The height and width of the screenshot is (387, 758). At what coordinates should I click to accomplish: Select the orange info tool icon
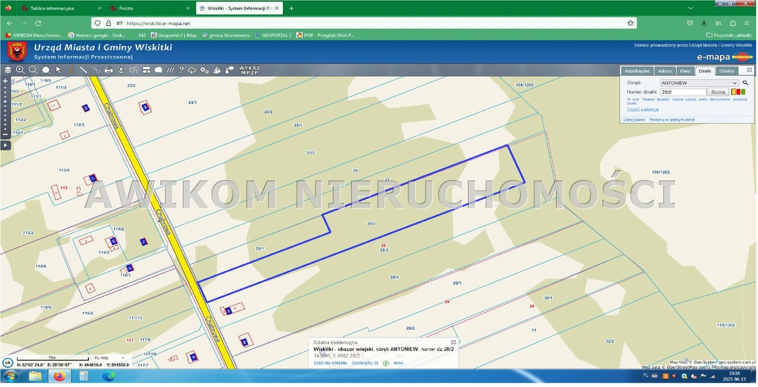tap(71, 70)
